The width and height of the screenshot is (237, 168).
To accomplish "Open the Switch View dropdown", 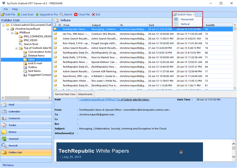I will coord(184,14).
